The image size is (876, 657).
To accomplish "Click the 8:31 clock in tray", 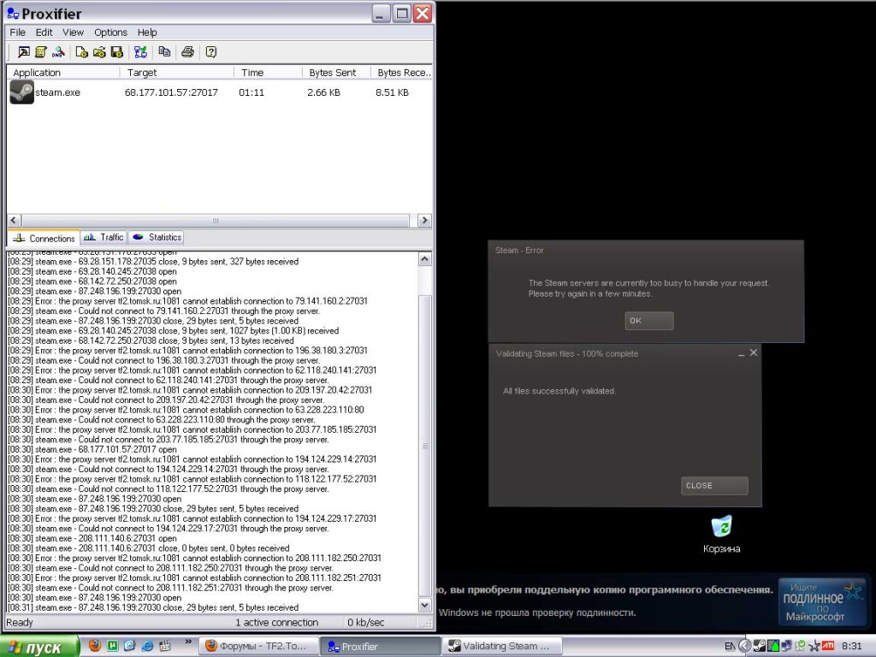I will pyautogui.click(x=852, y=647).
